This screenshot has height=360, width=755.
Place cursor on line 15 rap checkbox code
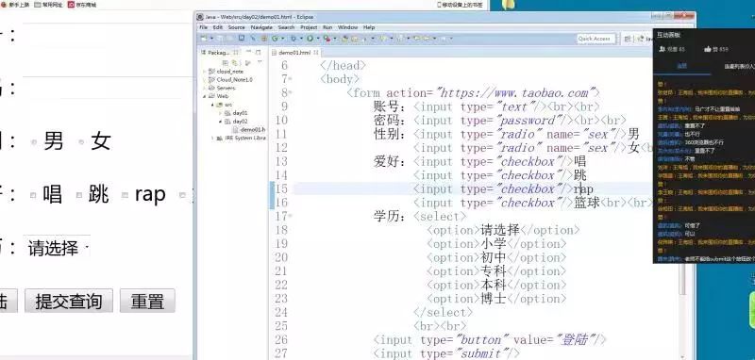pos(503,189)
